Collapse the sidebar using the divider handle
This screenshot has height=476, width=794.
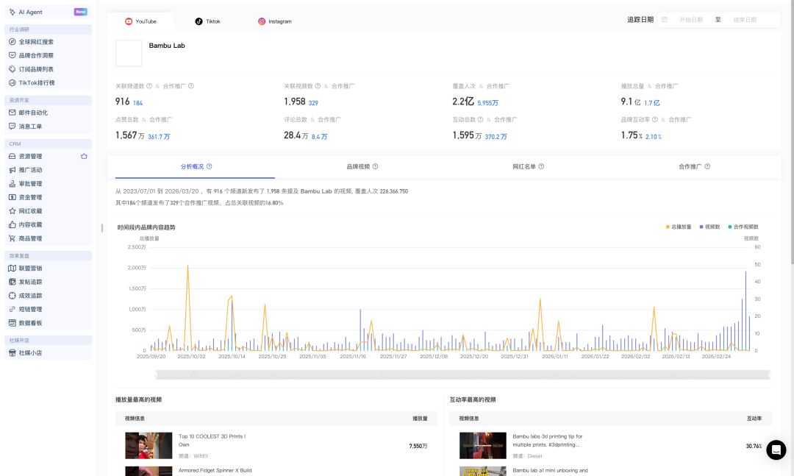(101, 228)
